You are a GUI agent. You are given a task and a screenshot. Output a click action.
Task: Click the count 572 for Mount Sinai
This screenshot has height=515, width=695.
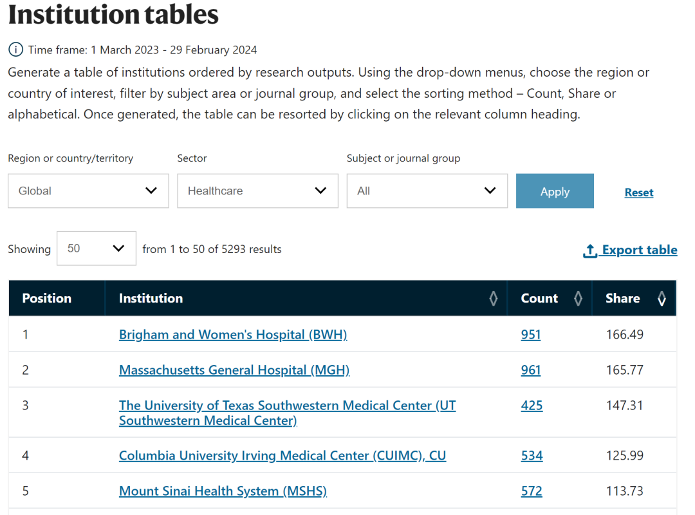click(532, 491)
